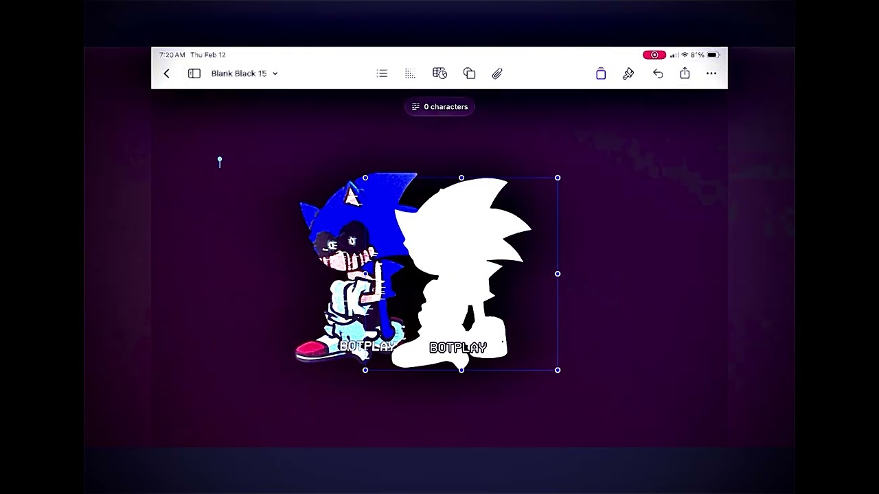879x494 pixels.
Task: Tap the red screen recording indicator
Action: pyautogui.click(x=654, y=55)
